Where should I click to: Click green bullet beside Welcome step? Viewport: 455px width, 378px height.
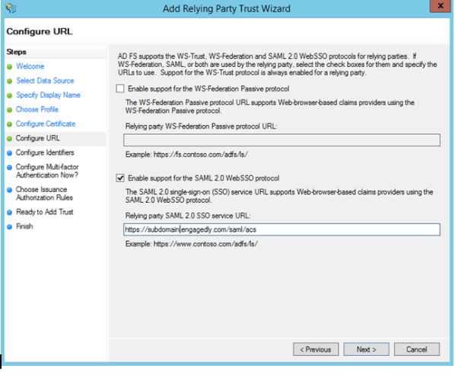click(x=10, y=67)
